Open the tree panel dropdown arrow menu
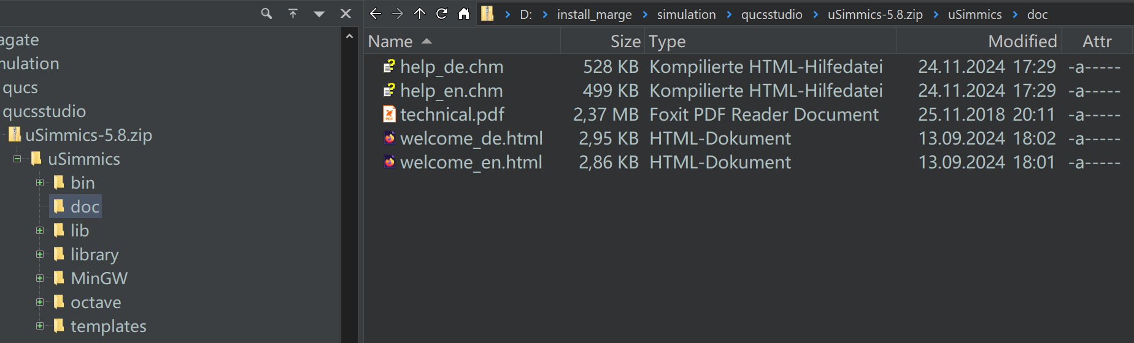 click(319, 13)
